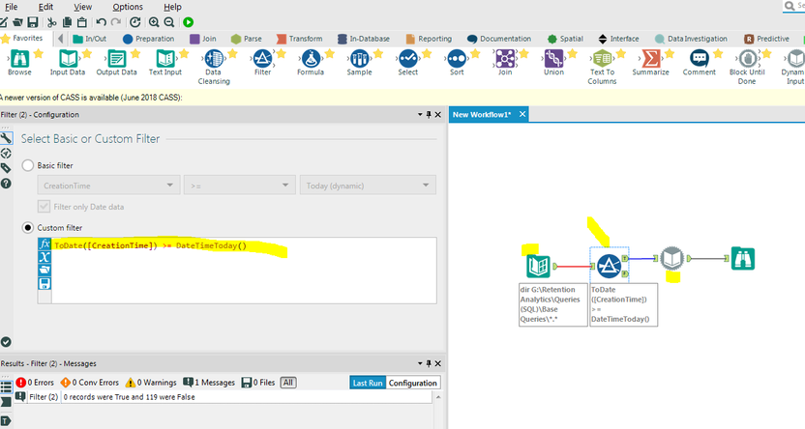Choose the Custom filter radio button
Screen dimensions: 805x429
point(28,228)
